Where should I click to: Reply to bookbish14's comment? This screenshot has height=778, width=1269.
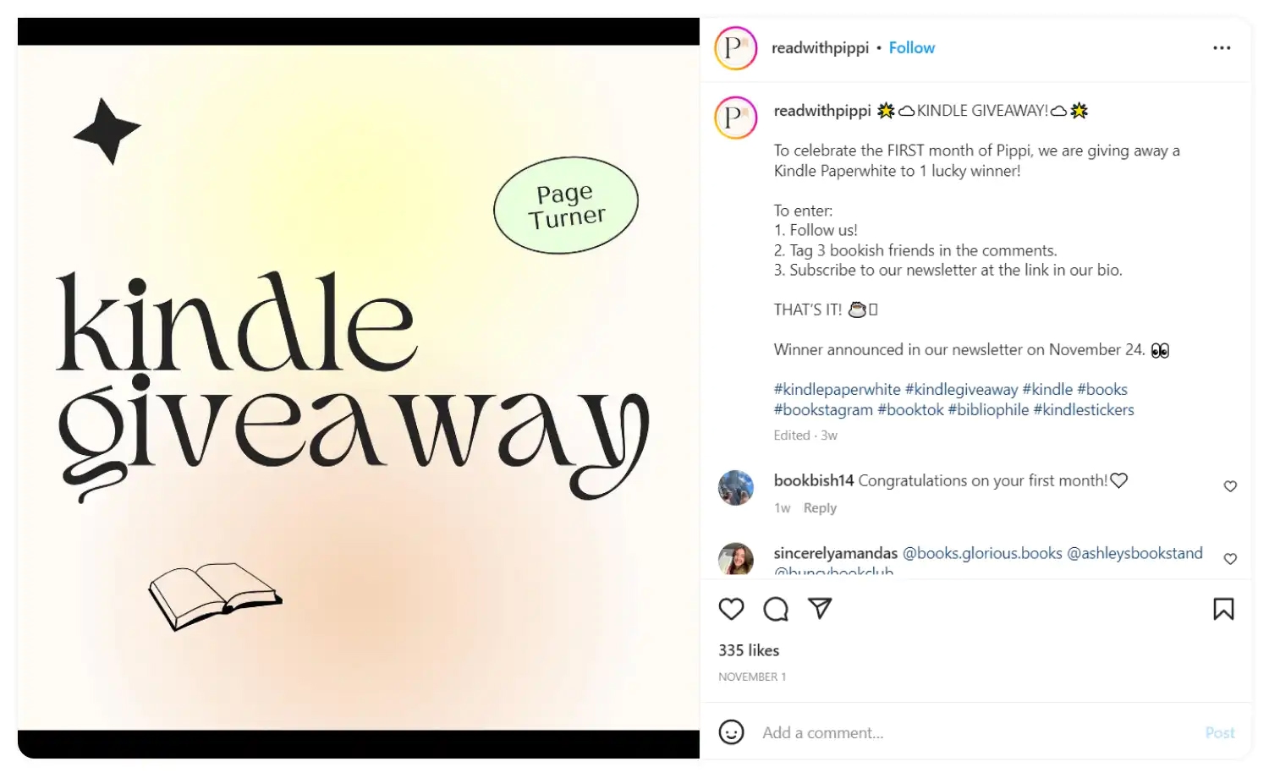820,508
